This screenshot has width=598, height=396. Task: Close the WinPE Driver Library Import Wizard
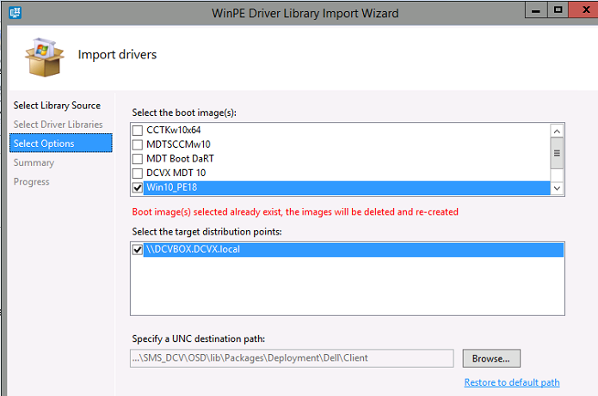(584, 10)
